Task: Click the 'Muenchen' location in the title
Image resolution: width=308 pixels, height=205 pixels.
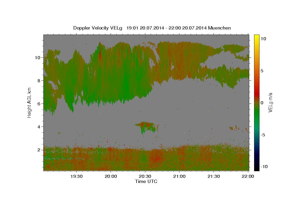Action: coord(219,28)
